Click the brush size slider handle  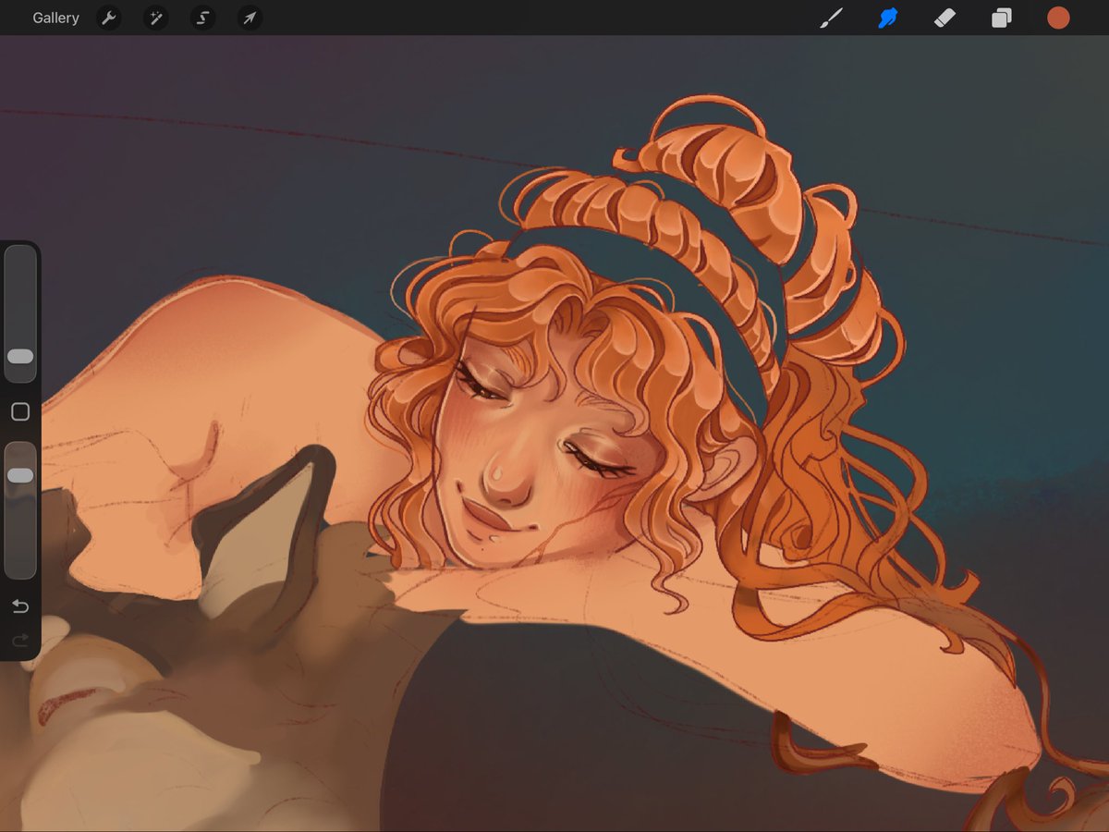click(20, 356)
